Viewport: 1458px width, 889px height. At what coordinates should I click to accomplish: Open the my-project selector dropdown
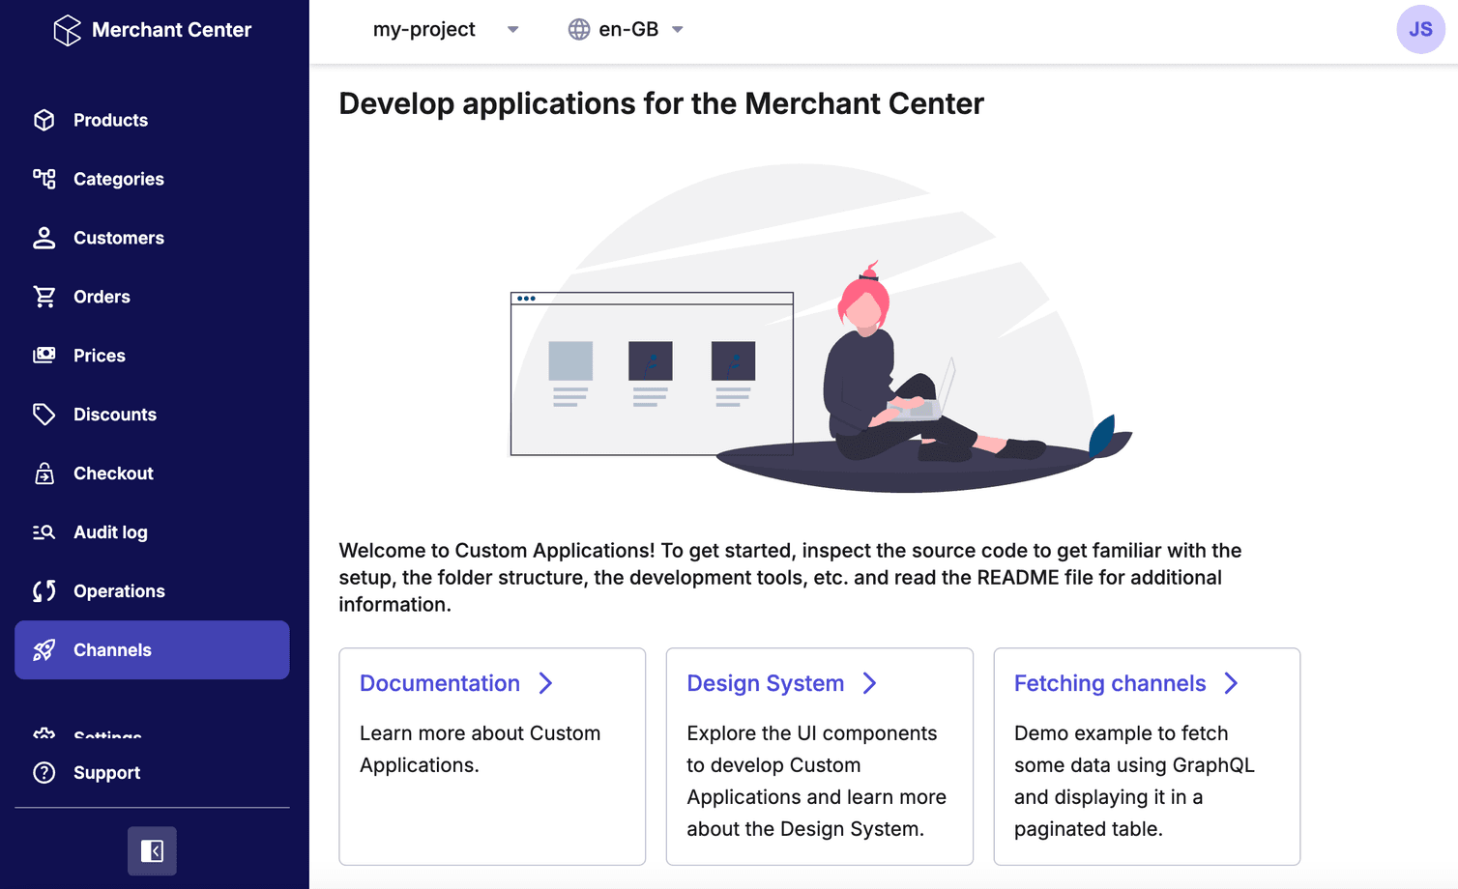(445, 29)
